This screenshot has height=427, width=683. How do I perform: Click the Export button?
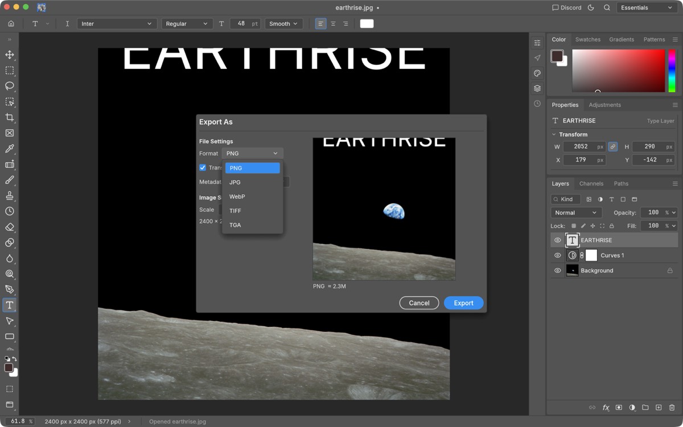(463, 303)
